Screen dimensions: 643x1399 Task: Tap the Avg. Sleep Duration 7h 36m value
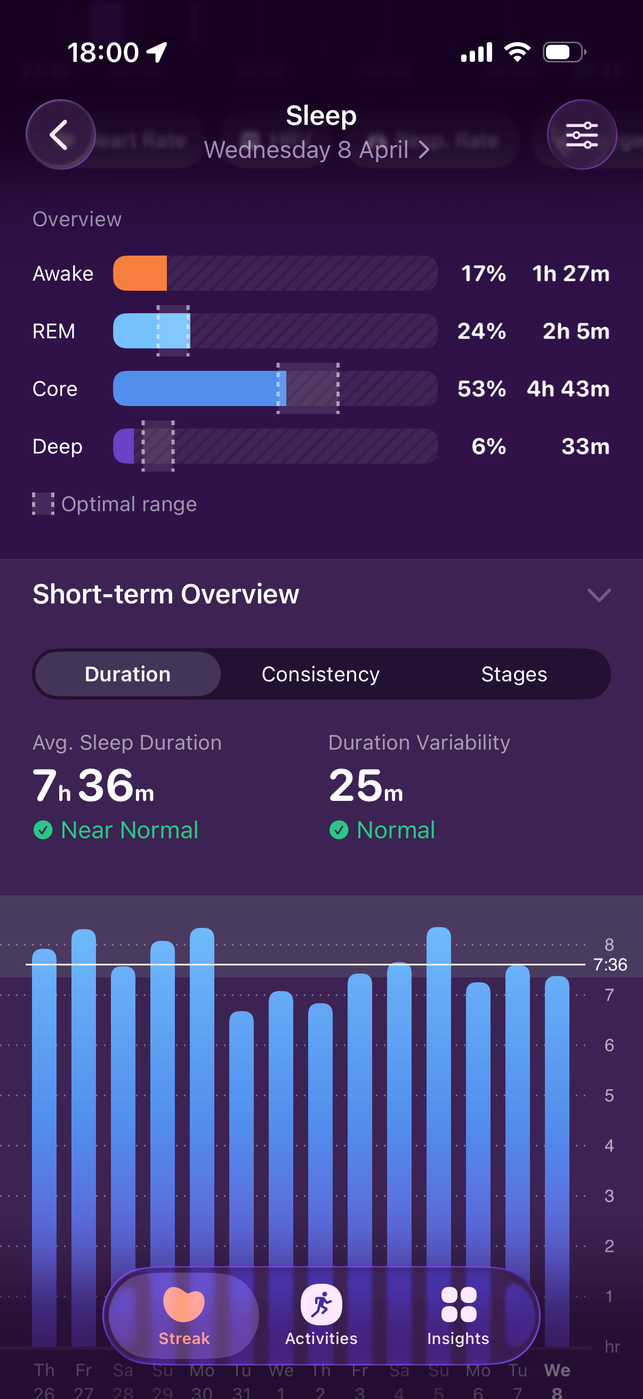coord(93,785)
